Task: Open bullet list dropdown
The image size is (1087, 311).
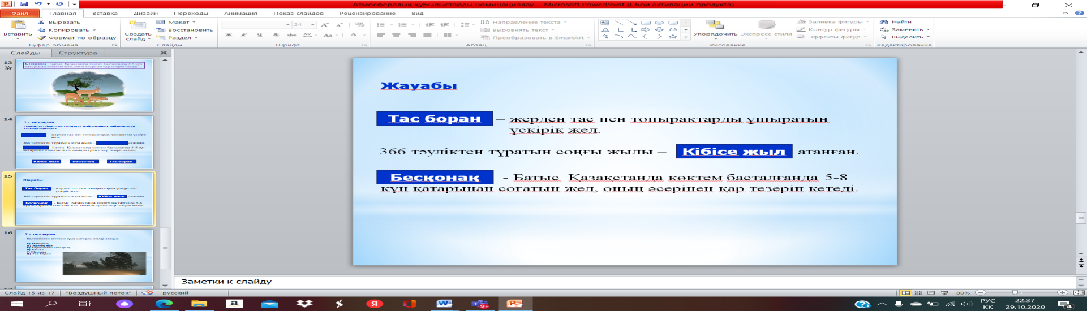Action: click(x=391, y=25)
